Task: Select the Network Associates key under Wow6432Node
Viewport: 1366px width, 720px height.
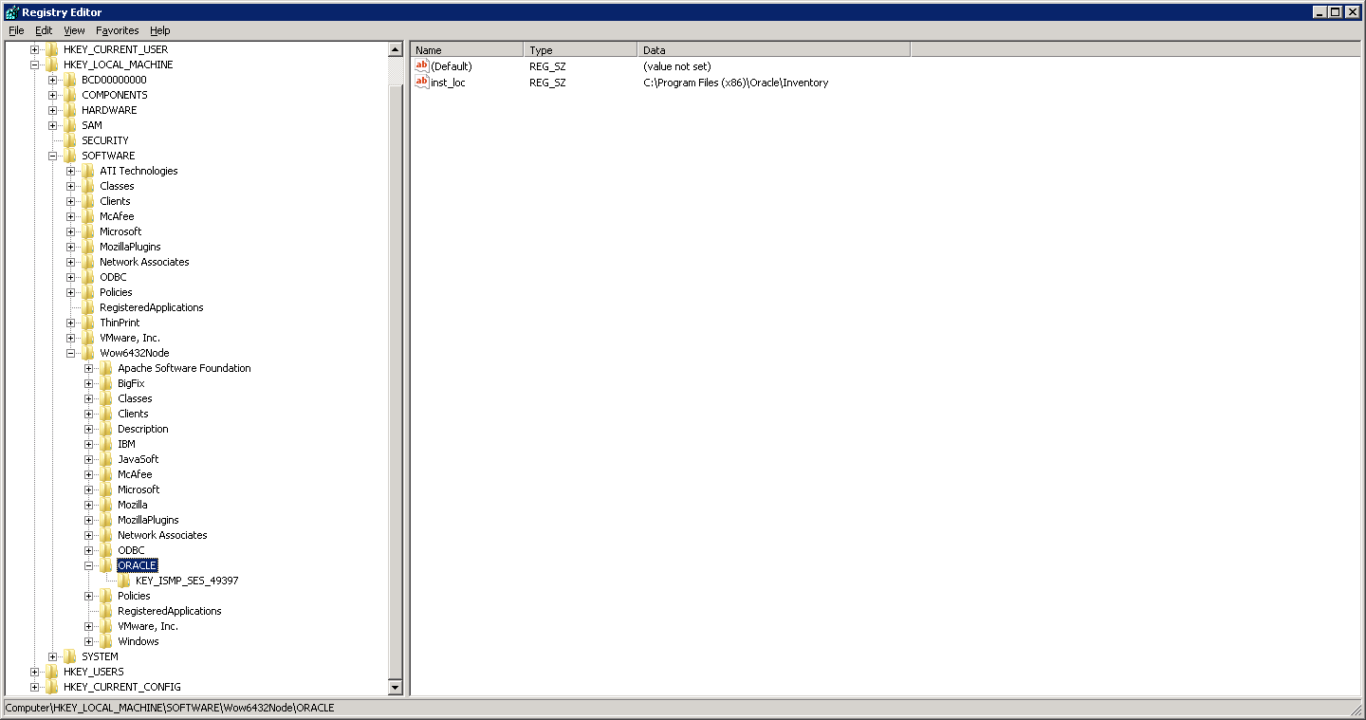Action: click(x=162, y=535)
